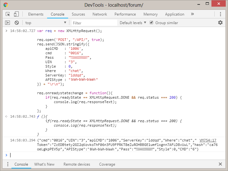Open the DevTools three-dot customize menu

(220, 14)
